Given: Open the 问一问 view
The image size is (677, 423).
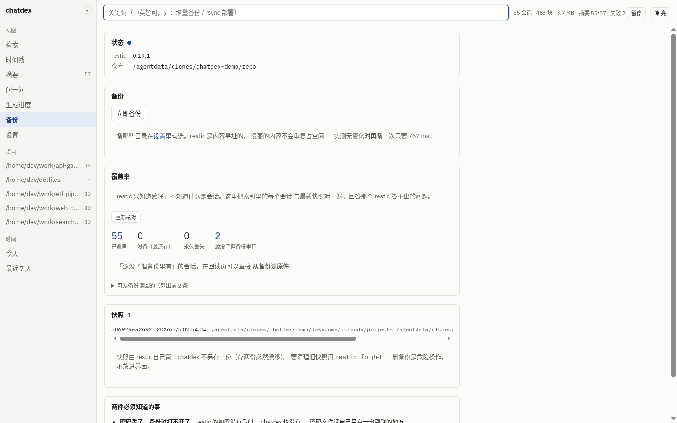Looking at the screenshot, I should [x=48, y=90].
